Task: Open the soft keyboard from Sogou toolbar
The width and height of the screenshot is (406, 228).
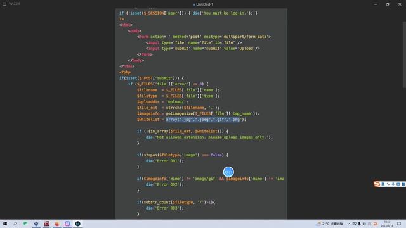Action: (x=398, y=184)
